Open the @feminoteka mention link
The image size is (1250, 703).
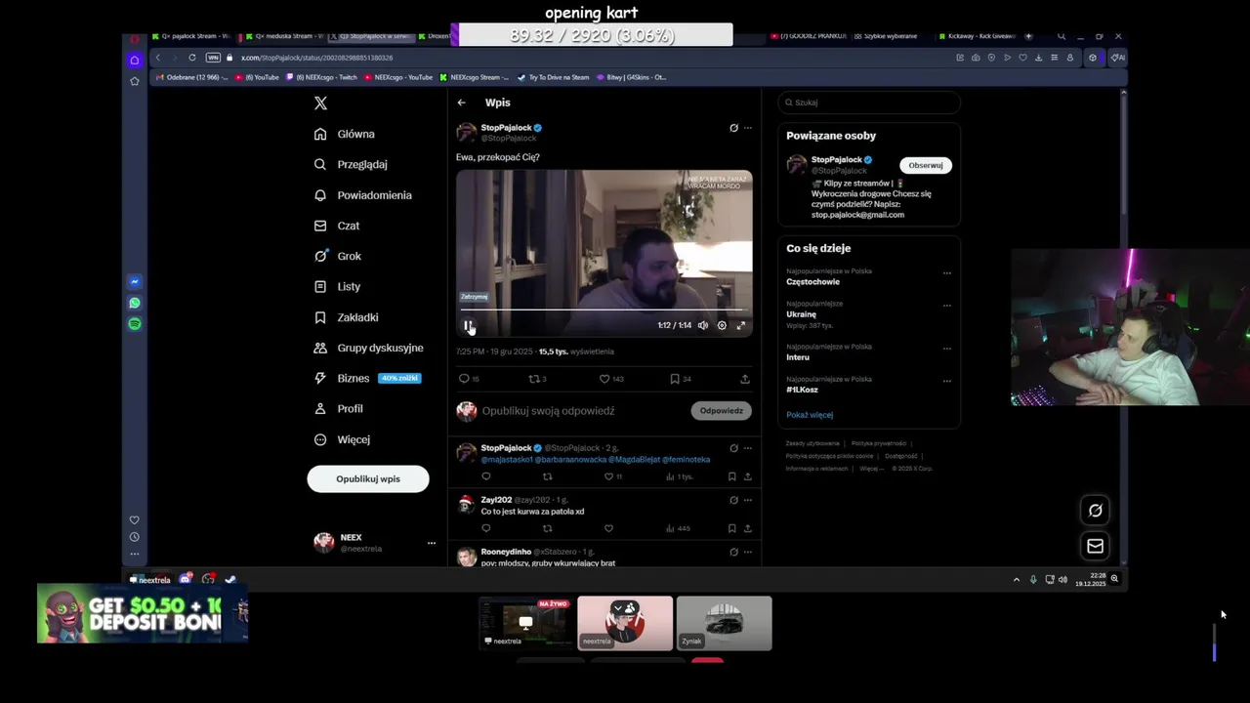[x=686, y=459]
